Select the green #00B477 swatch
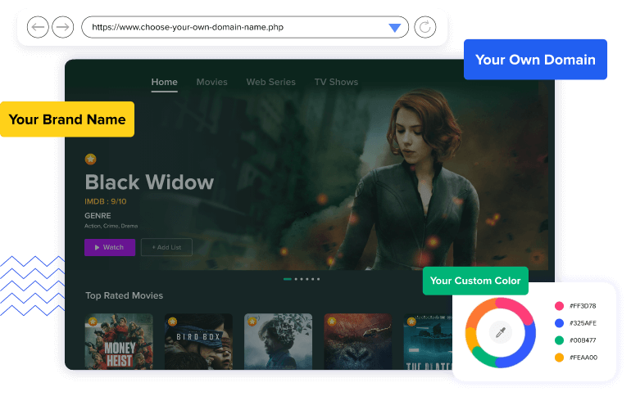This screenshot has width=631, height=396. (x=559, y=340)
